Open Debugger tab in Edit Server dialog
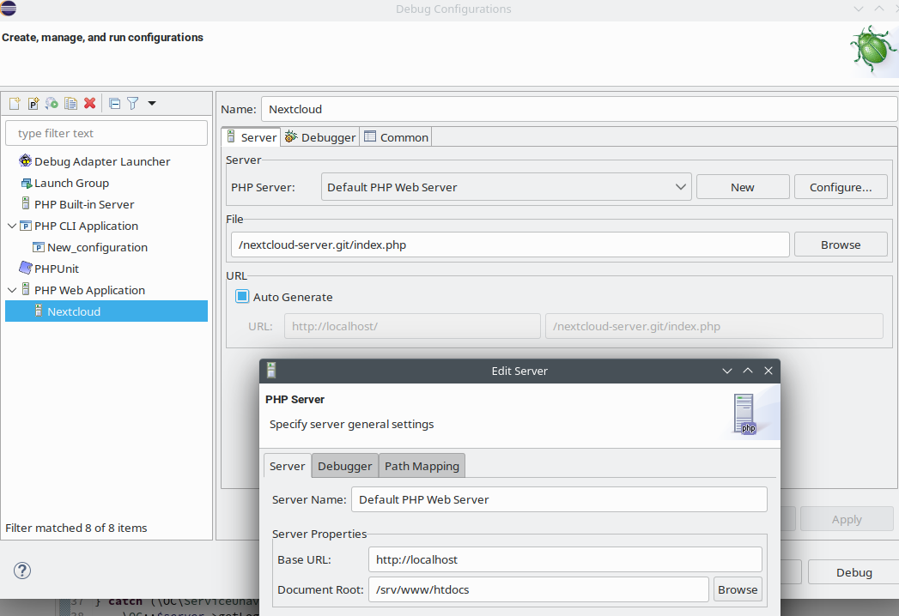Screen dimensions: 899x616 pyautogui.click(x=344, y=466)
